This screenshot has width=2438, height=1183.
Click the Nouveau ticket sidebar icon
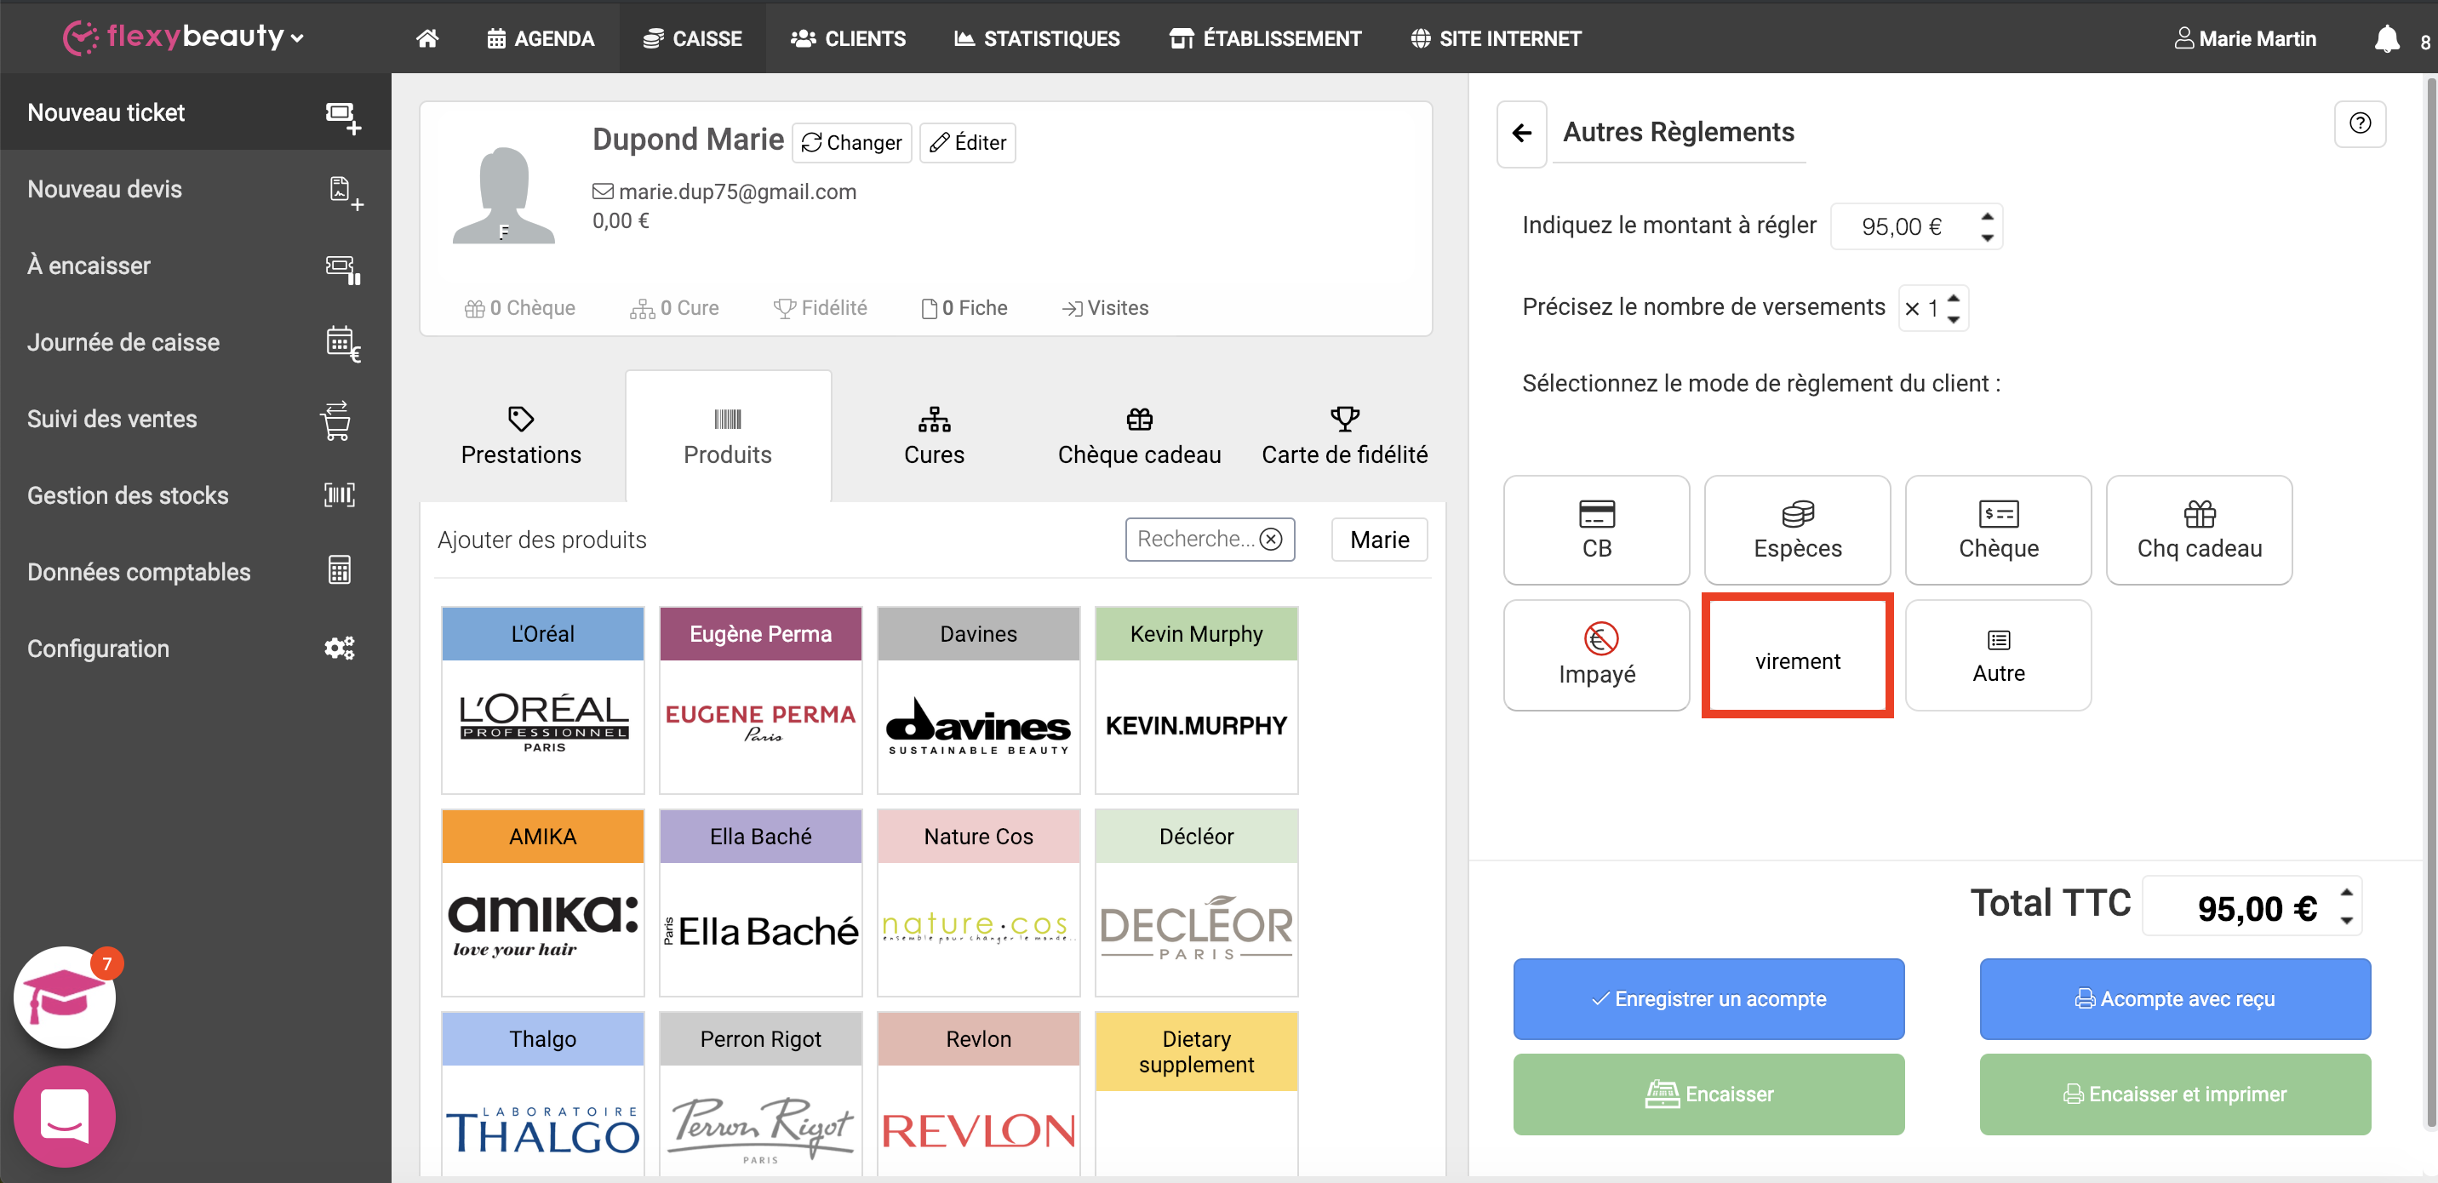tap(342, 117)
